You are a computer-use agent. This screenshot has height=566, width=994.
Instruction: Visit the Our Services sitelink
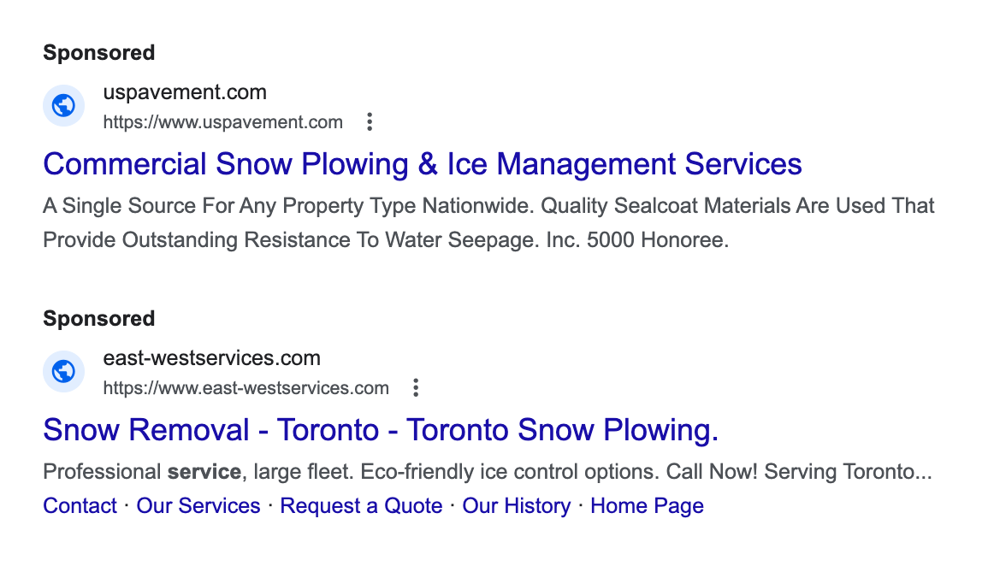pos(198,506)
